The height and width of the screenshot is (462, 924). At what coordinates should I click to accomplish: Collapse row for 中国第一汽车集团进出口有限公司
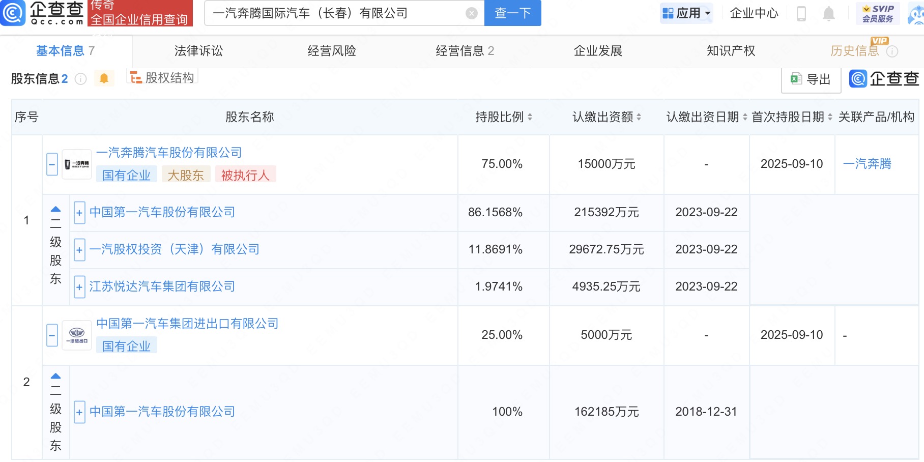click(52, 335)
